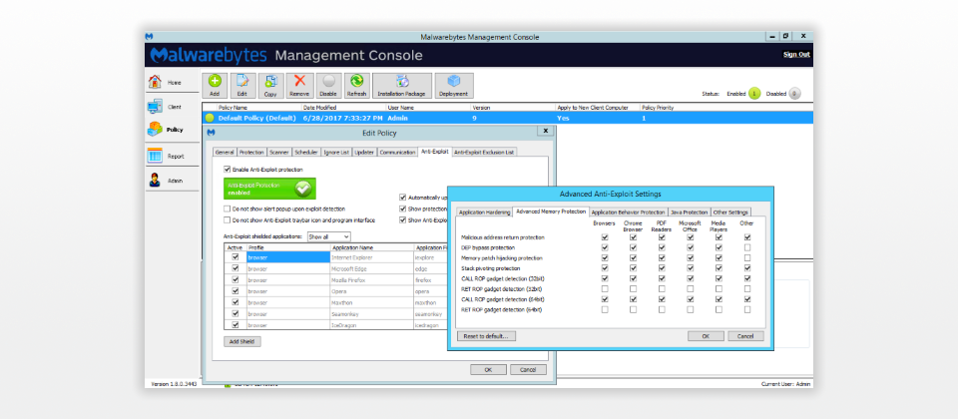Open the Report section in the sidebar
The image size is (958, 419).
pyautogui.click(x=173, y=156)
